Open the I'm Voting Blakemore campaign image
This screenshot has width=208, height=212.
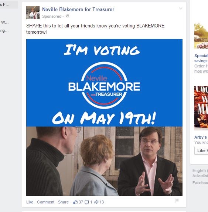pos(104,117)
